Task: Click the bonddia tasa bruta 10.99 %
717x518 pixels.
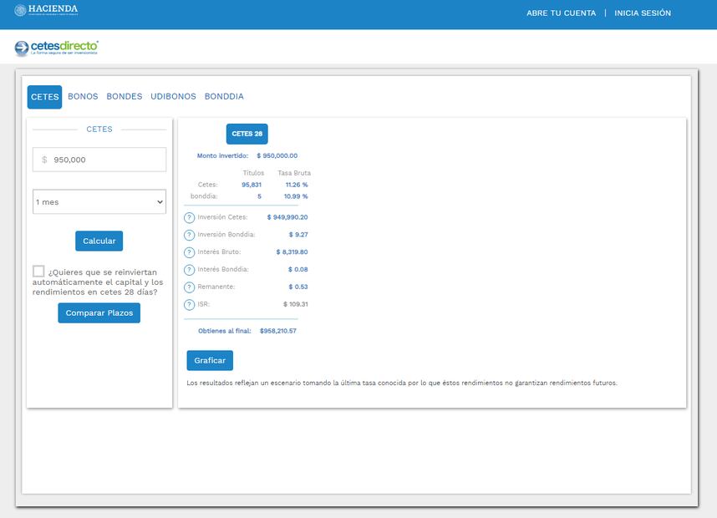Action: coord(296,196)
